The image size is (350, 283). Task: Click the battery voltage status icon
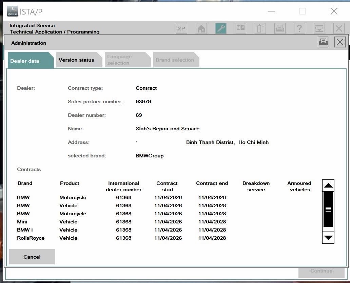[260, 28]
